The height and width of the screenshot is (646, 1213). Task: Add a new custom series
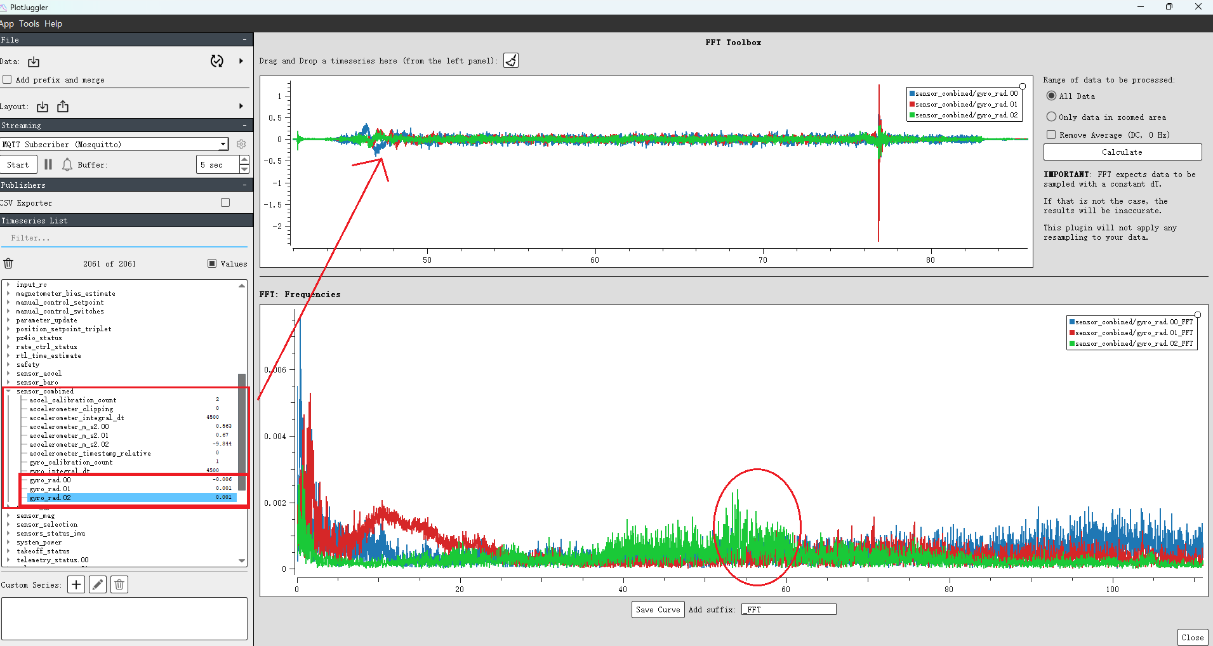[76, 584]
